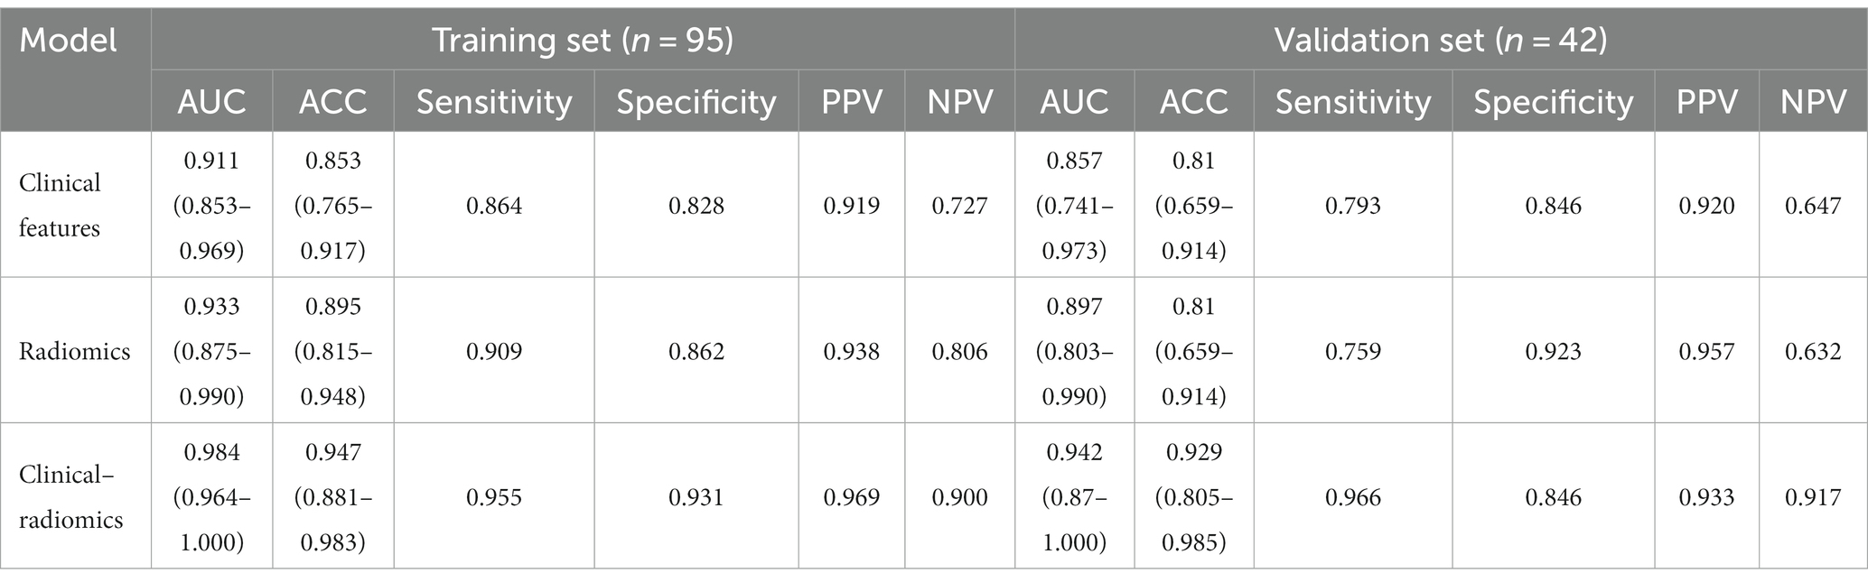Screen dimensions: 1868x582
Task: Select training ACC cell 0.895 (0.815–0.948)
Action: [333, 351]
